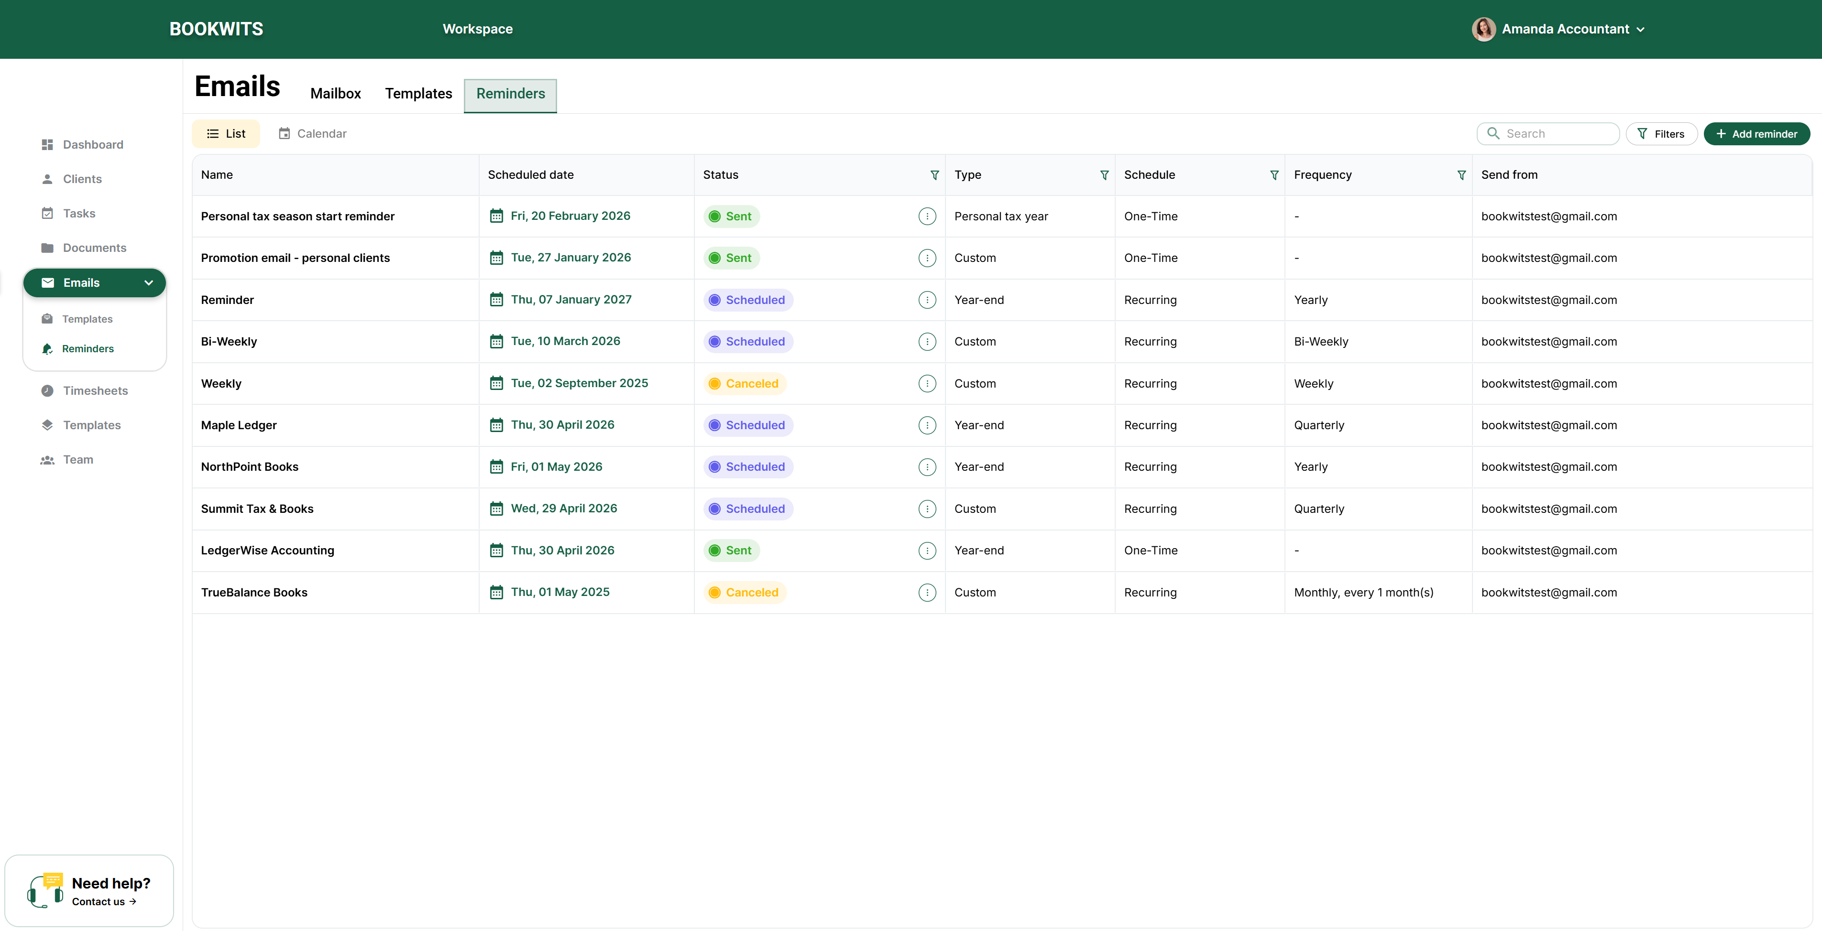Open the Clients sidebar item
The height and width of the screenshot is (931, 1822).
[x=82, y=179]
